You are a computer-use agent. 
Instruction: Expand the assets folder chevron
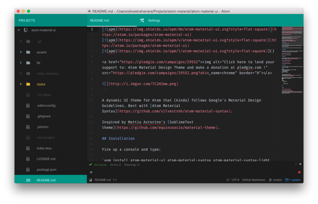coord(21,52)
